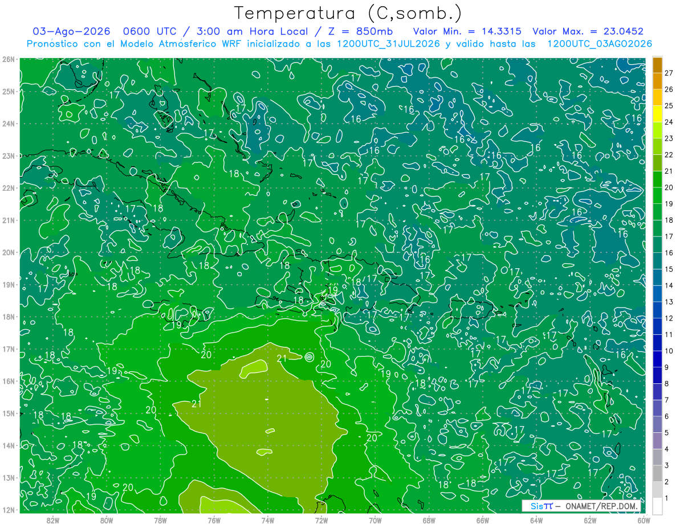Screen dimensions: 684x528
Task: Click legend value 19 on the color bar
Action: (x=669, y=204)
